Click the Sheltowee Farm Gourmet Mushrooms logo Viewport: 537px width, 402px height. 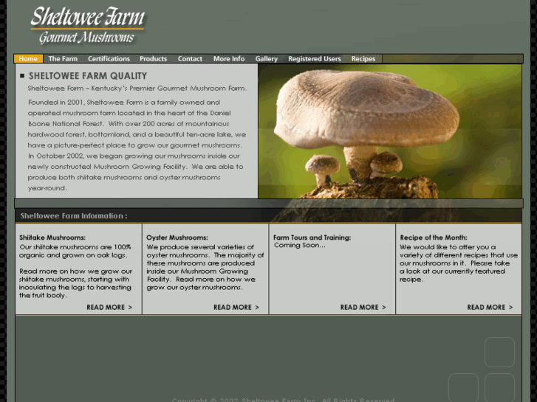click(88, 26)
